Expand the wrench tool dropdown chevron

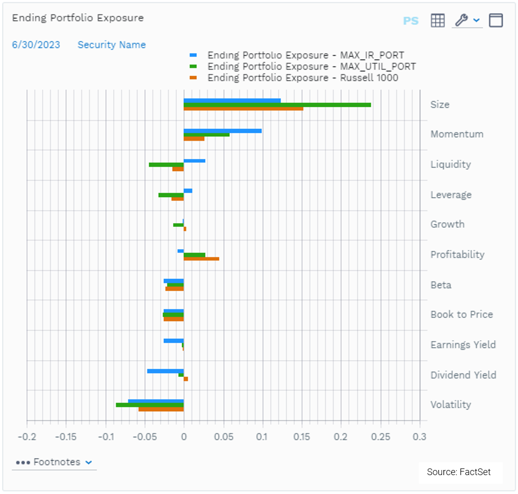pyautogui.click(x=476, y=20)
